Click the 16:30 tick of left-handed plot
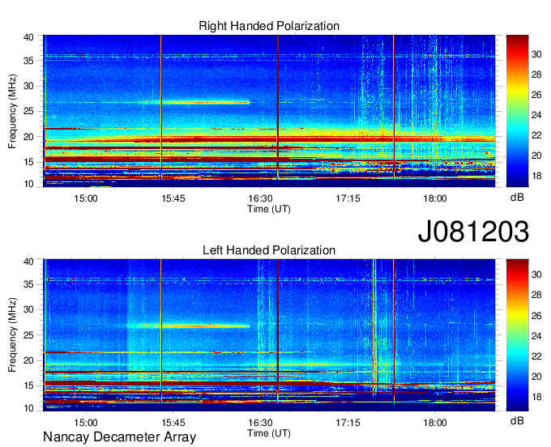 click(260, 422)
